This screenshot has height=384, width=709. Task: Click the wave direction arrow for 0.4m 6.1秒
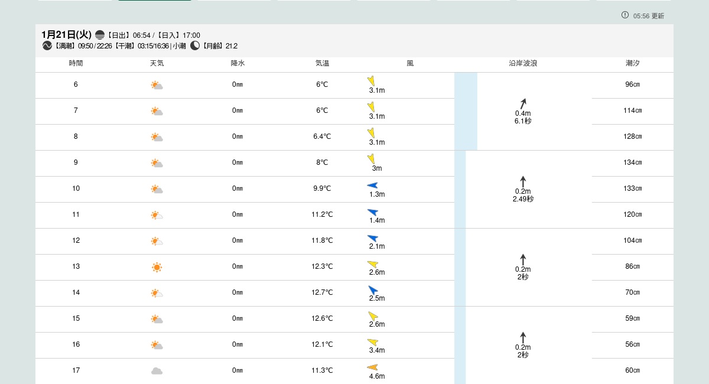click(x=523, y=103)
